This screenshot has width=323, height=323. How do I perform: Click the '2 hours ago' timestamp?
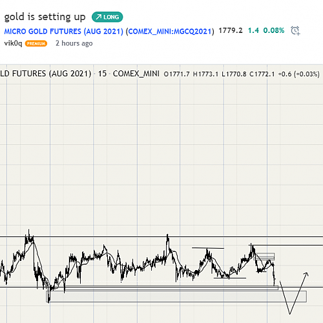74,43
